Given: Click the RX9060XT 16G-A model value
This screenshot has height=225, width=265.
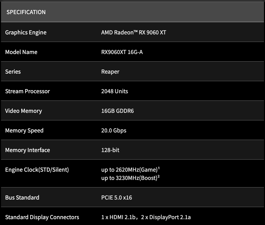Looking at the screenshot, I should [122, 52].
